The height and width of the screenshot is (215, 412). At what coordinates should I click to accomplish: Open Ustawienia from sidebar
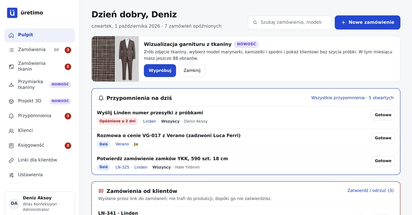point(40,175)
